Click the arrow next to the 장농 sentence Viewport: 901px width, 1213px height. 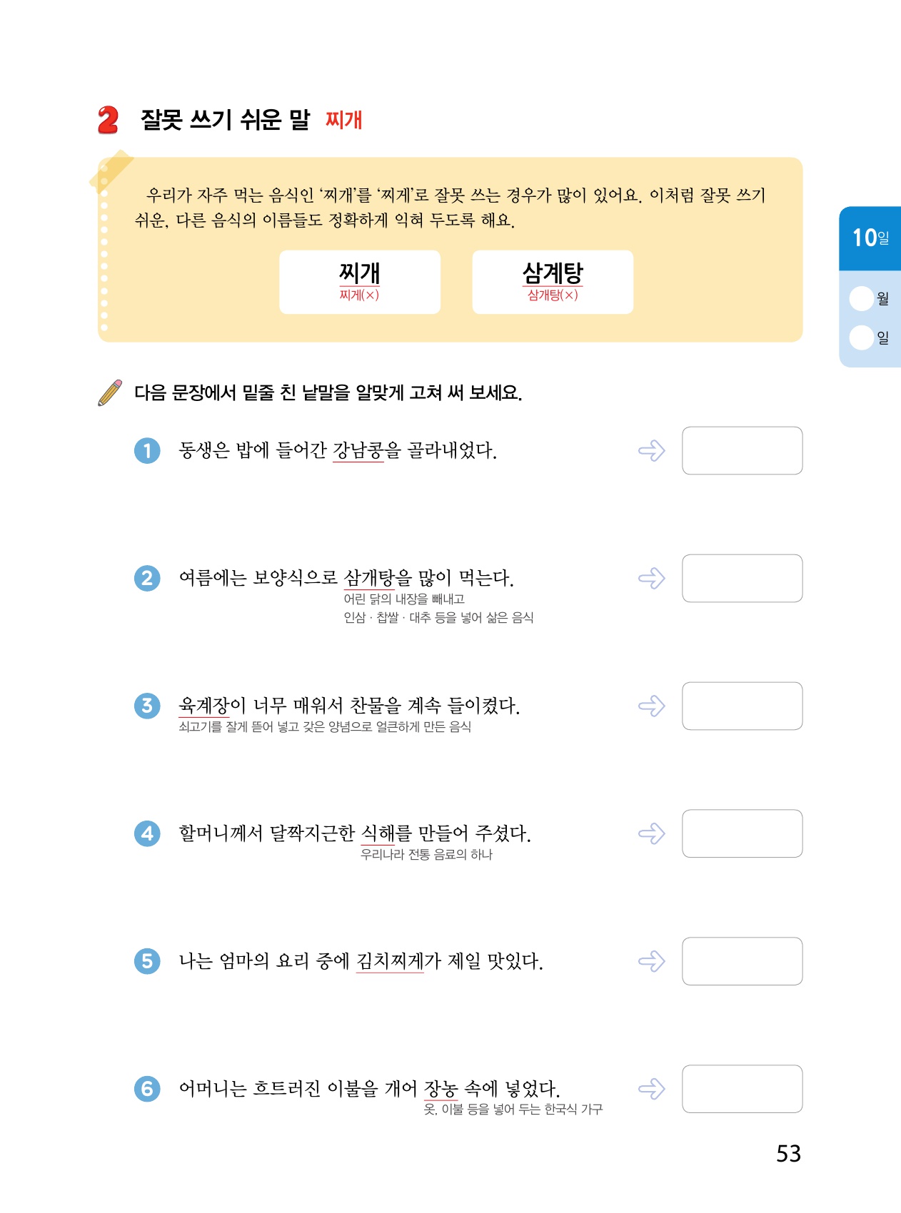pos(651,1089)
